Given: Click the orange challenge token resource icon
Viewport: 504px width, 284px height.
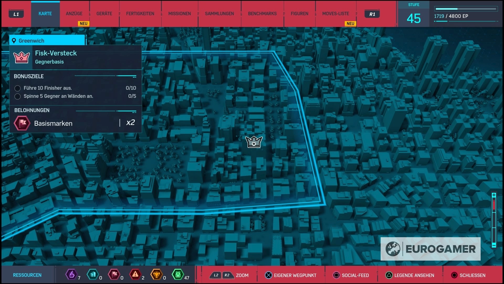Looking at the screenshot, I should coord(156,275).
